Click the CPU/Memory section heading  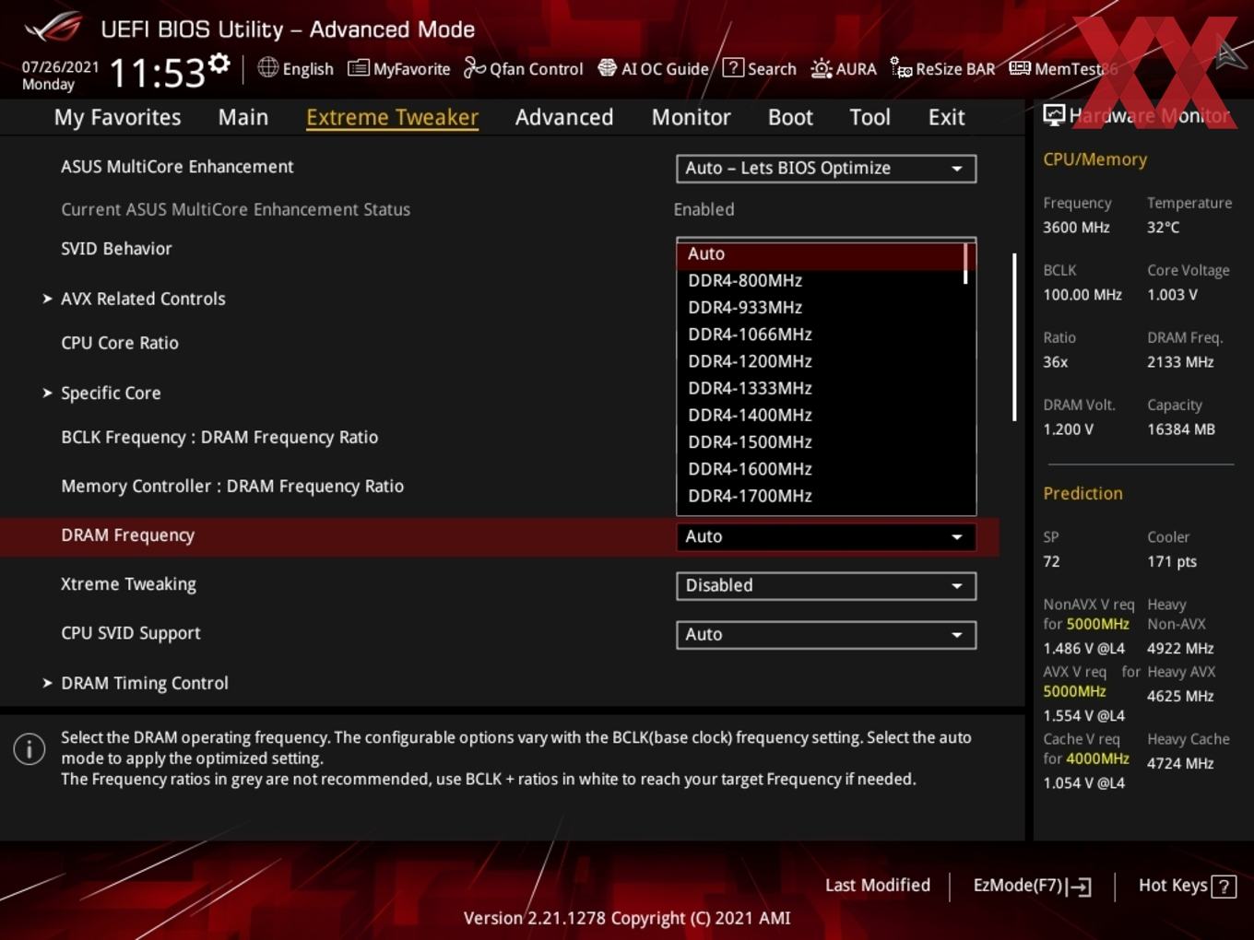(x=1094, y=159)
